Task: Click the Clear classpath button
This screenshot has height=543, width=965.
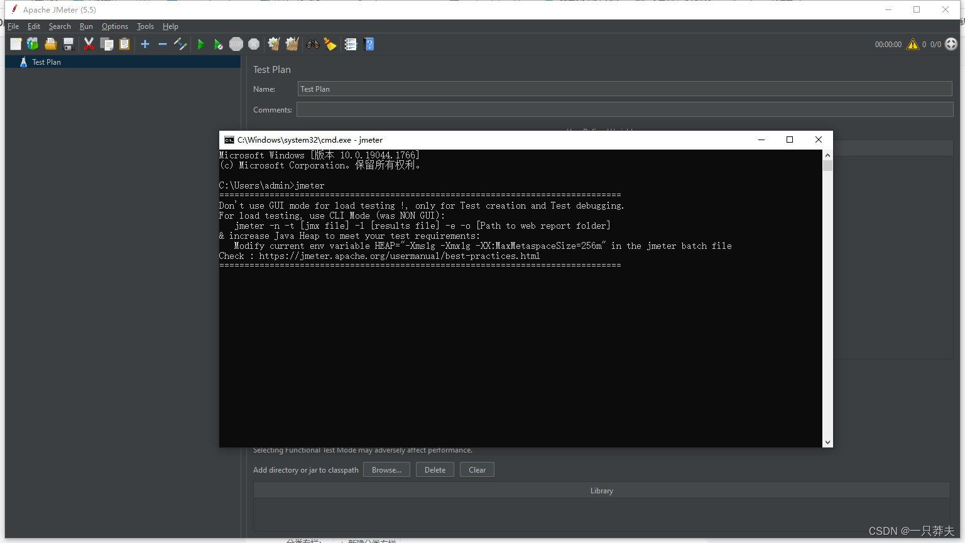Action: point(477,470)
